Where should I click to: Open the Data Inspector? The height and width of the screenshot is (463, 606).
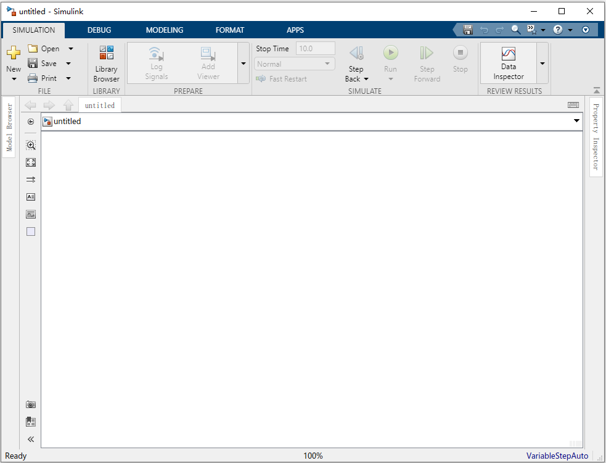coord(508,63)
